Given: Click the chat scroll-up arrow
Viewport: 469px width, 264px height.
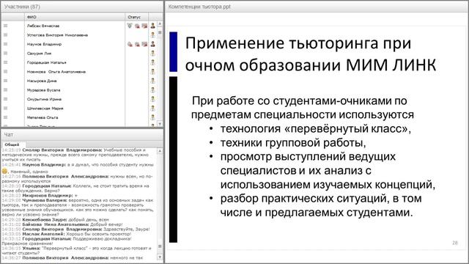Looking at the screenshot, I should click(x=160, y=151).
